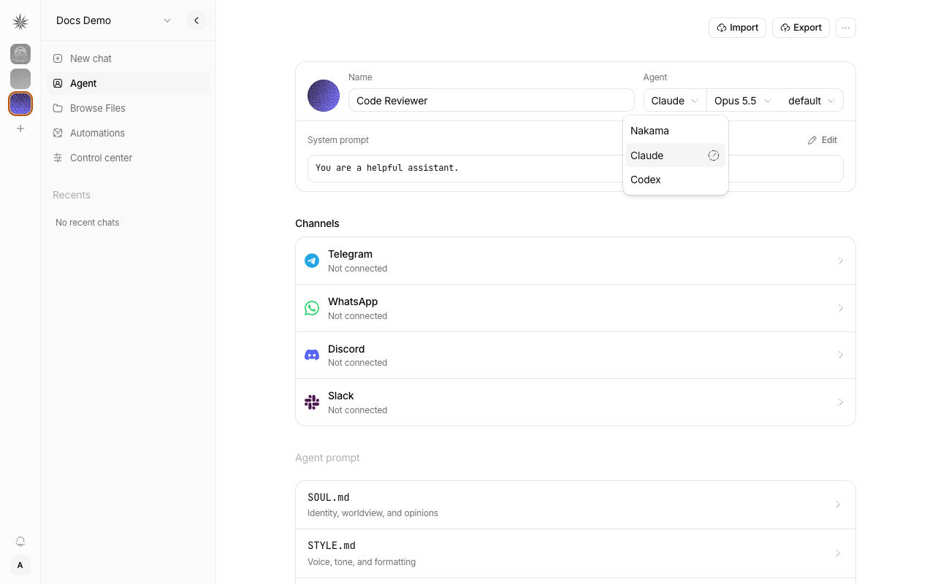Collapse the sidebar with the arrow button
This screenshot has width=935, height=584.
pyautogui.click(x=196, y=20)
